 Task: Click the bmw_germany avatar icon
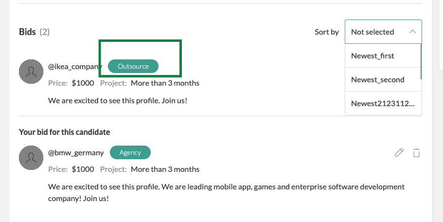31,158
